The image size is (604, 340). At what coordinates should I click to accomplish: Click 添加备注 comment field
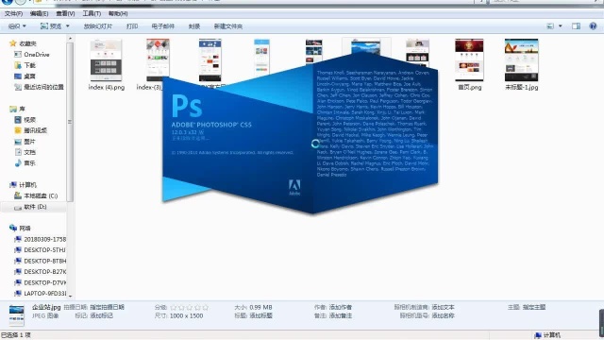[340, 315]
